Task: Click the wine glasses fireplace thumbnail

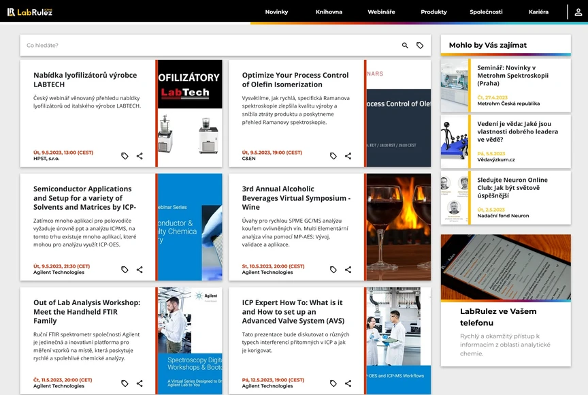Action: pos(399,227)
